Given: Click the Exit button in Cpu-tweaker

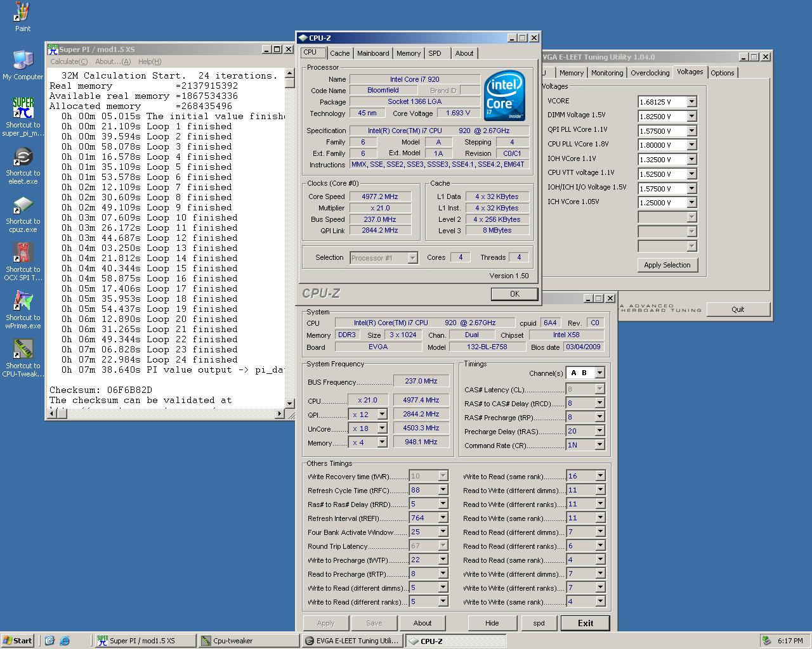Looking at the screenshot, I should [x=586, y=623].
